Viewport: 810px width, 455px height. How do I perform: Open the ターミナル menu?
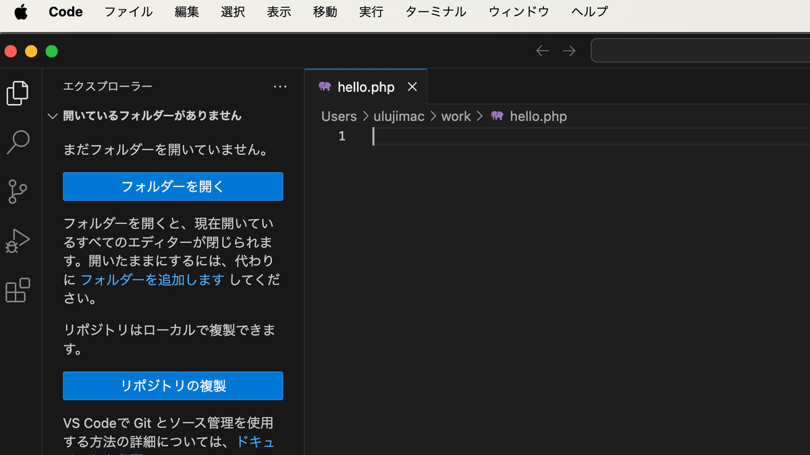click(x=436, y=11)
